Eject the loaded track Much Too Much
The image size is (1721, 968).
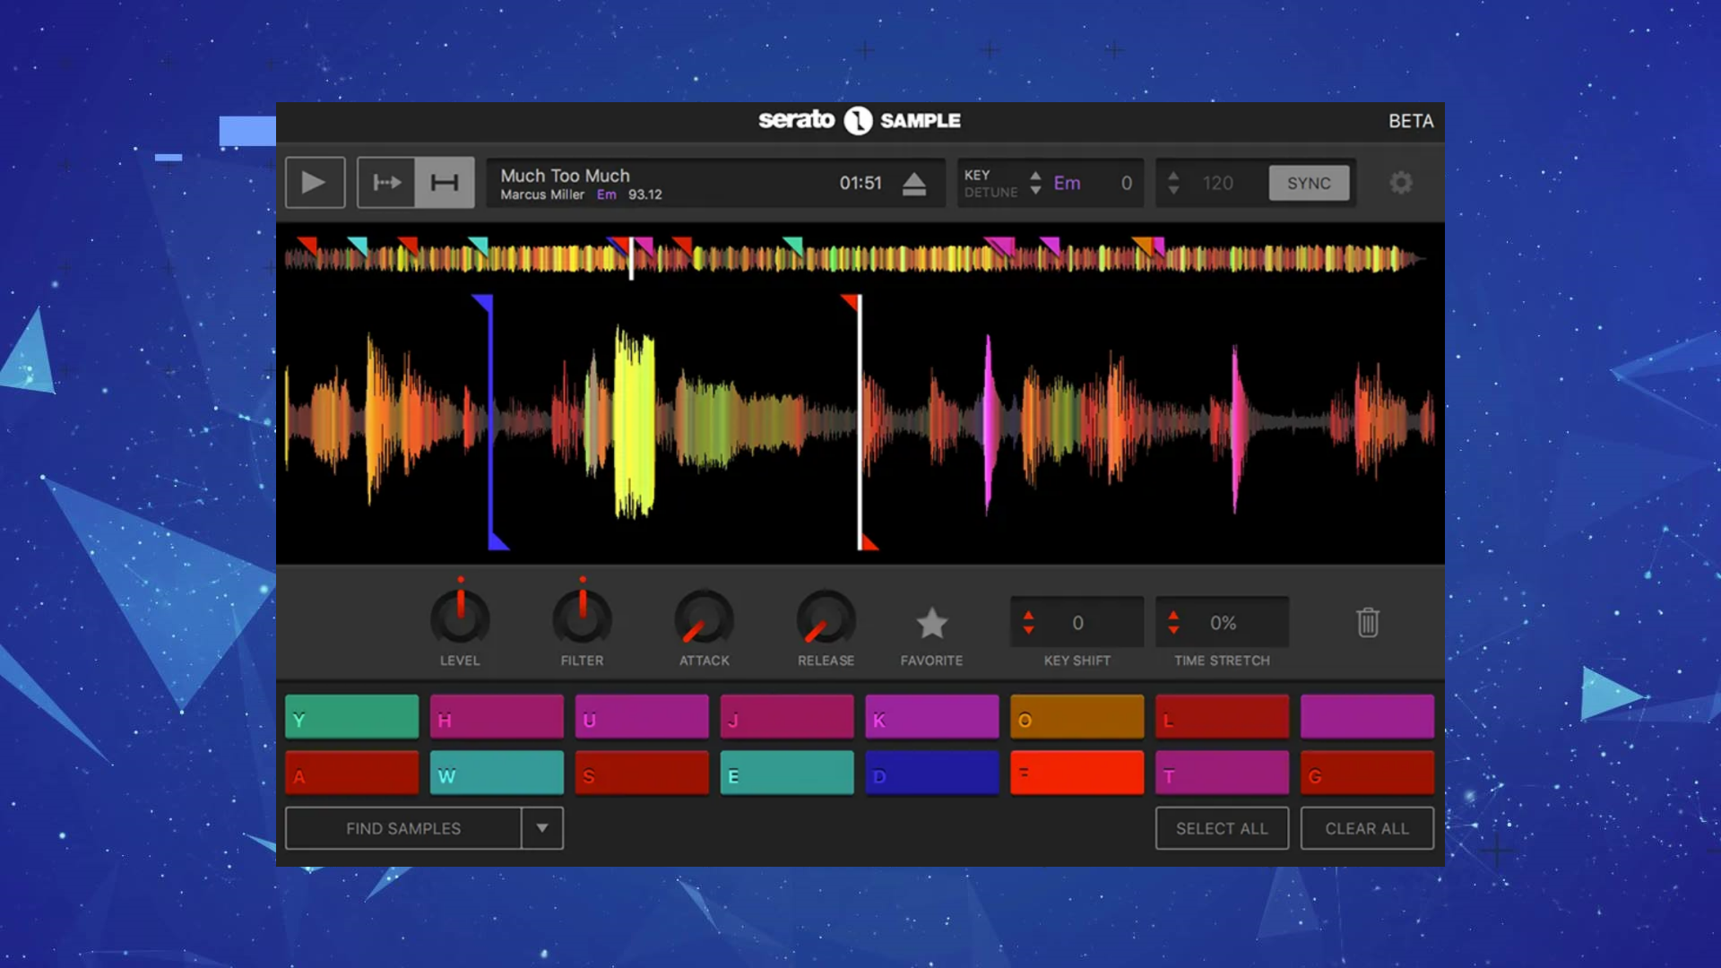(913, 184)
